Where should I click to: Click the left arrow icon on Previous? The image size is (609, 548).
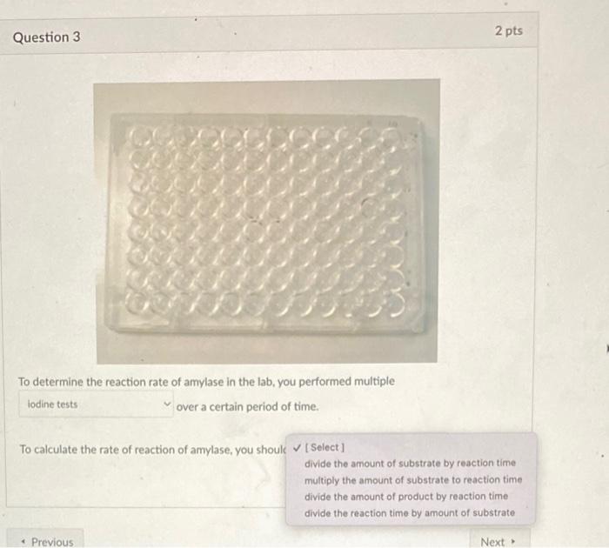coord(24,541)
